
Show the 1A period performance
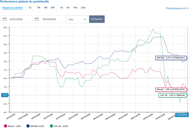pos(62,8)
